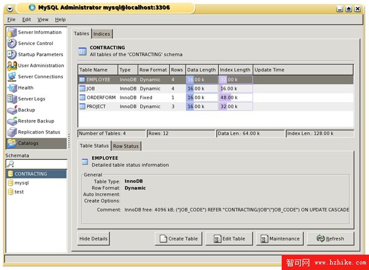Select the test schema name

click(x=19, y=192)
